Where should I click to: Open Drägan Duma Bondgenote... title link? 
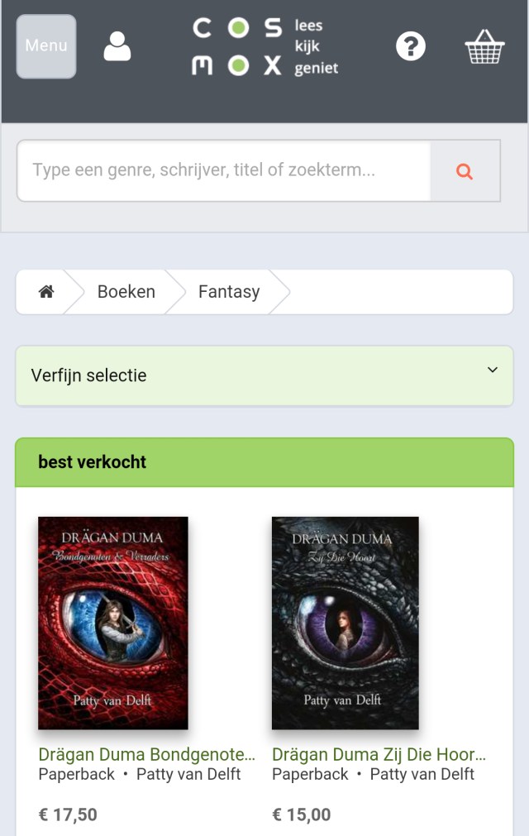tap(146, 754)
